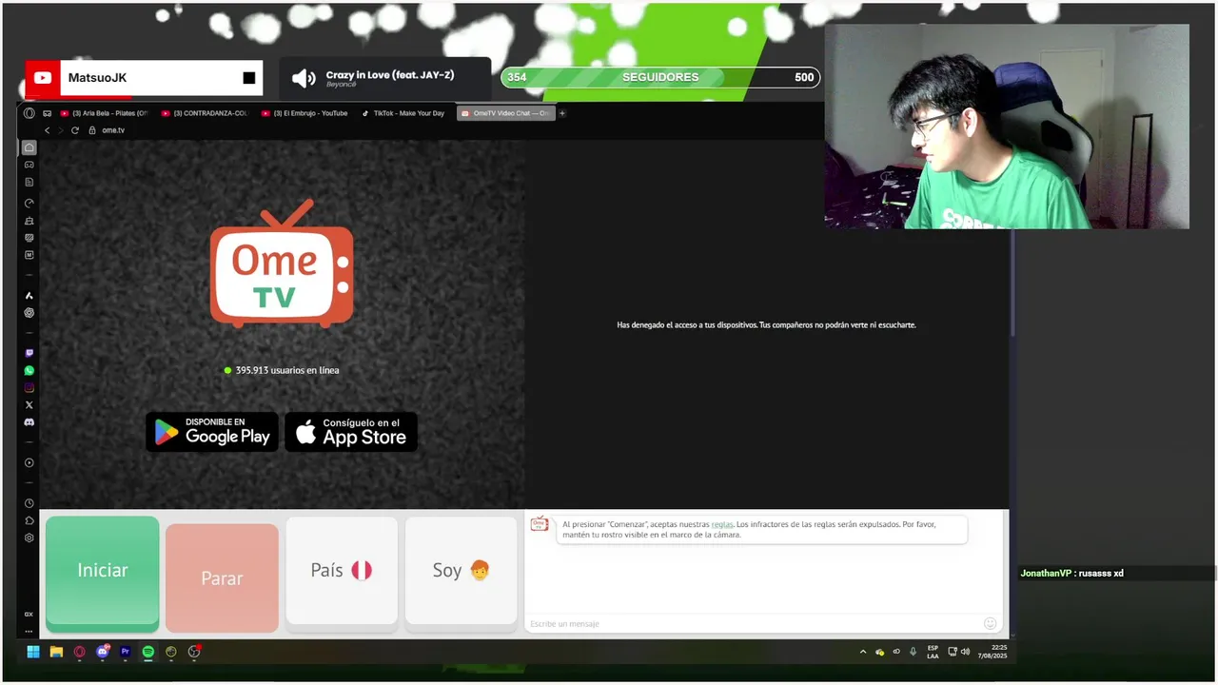This screenshot has width=1218, height=685.
Task: Open the three-dots sidebar setup menu
Action: 29,631
